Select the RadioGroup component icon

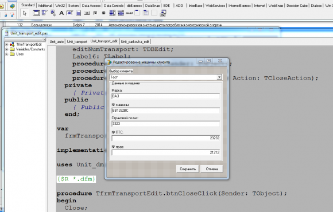point(146,13)
